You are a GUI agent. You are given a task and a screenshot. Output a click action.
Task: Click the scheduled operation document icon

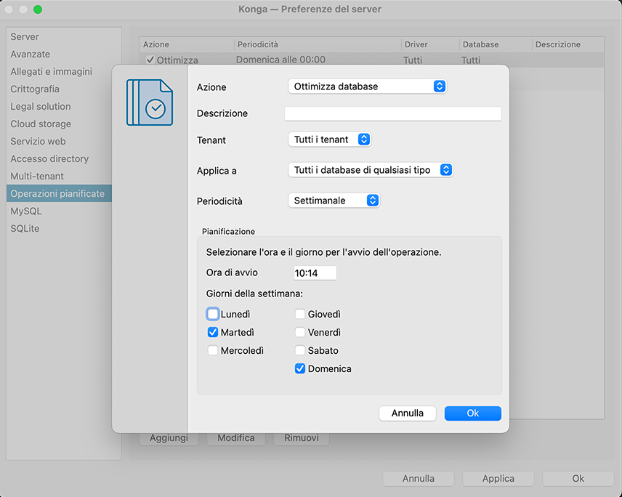pos(150,102)
